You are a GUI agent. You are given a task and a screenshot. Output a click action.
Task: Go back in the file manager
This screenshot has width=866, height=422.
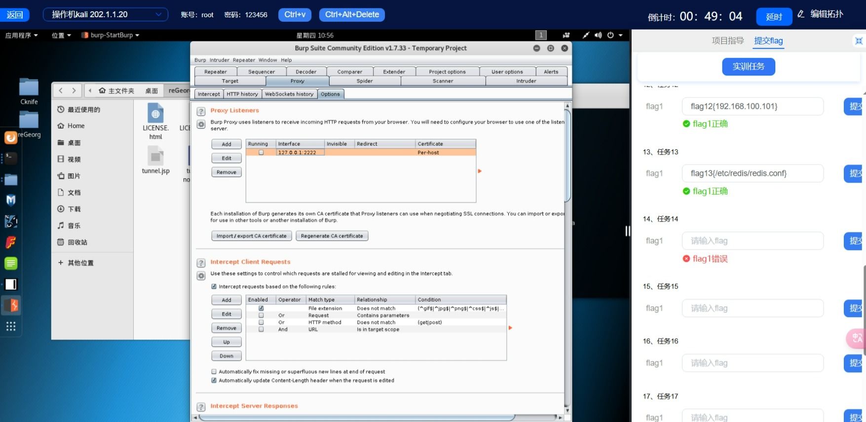tap(61, 91)
